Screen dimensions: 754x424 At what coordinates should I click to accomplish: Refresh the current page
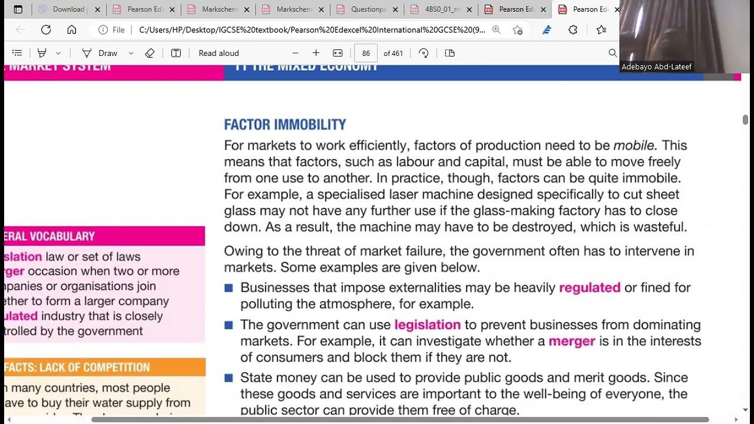[x=46, y=30]
